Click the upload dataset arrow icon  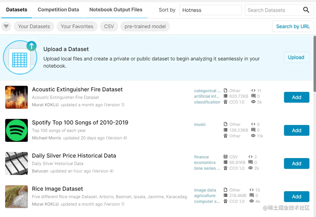[32, 46]
